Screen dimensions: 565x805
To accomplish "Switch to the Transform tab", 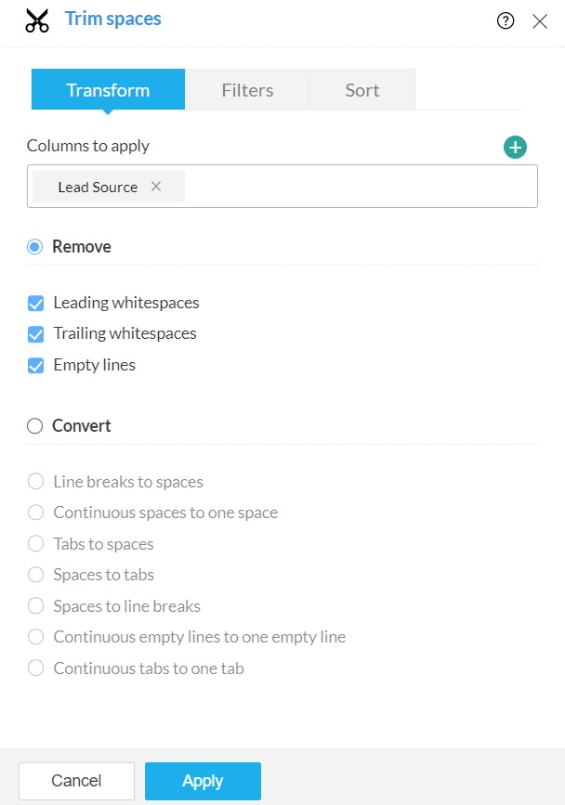I will 108,90.
